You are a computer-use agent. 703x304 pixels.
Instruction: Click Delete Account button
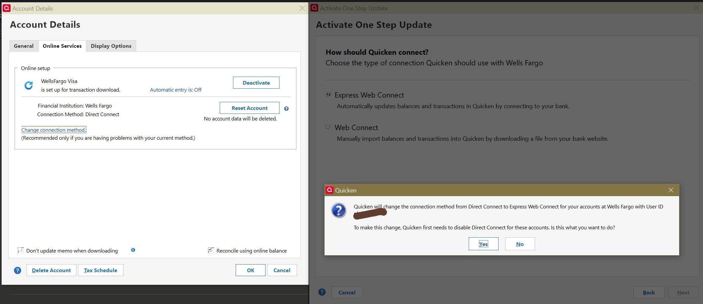click(51, 270)
